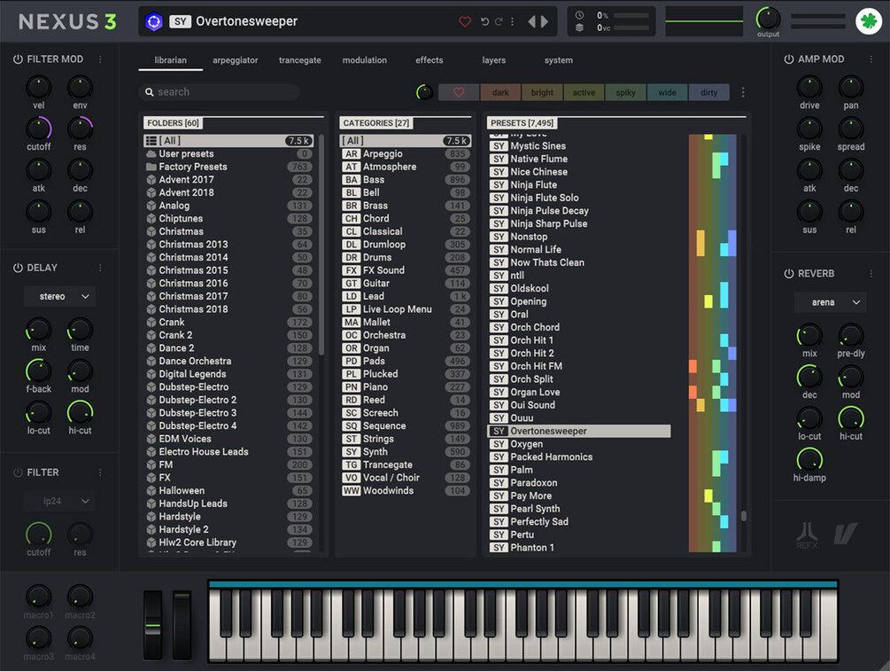Viewport: 890px width, 671px height.
Task: Toggle the bright tag filter
Action: click(542, 92)
